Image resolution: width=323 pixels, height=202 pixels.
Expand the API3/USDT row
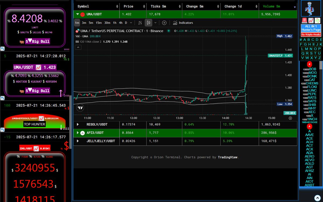[x=78, y=133]
